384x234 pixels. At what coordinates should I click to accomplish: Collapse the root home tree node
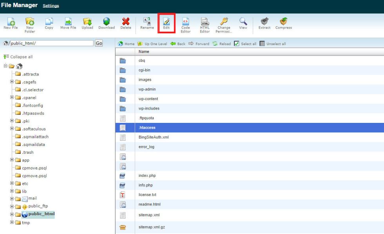pos(5,66)
